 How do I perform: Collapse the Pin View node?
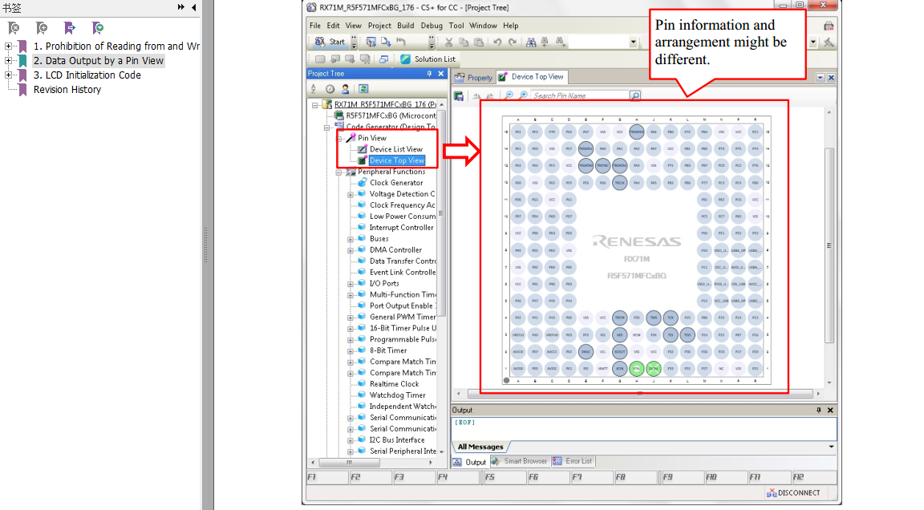pyautogui.click(x=339, y=139)
